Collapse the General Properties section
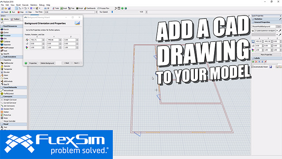The width and height of the screenshot is (282, 159). click(266, 22)
